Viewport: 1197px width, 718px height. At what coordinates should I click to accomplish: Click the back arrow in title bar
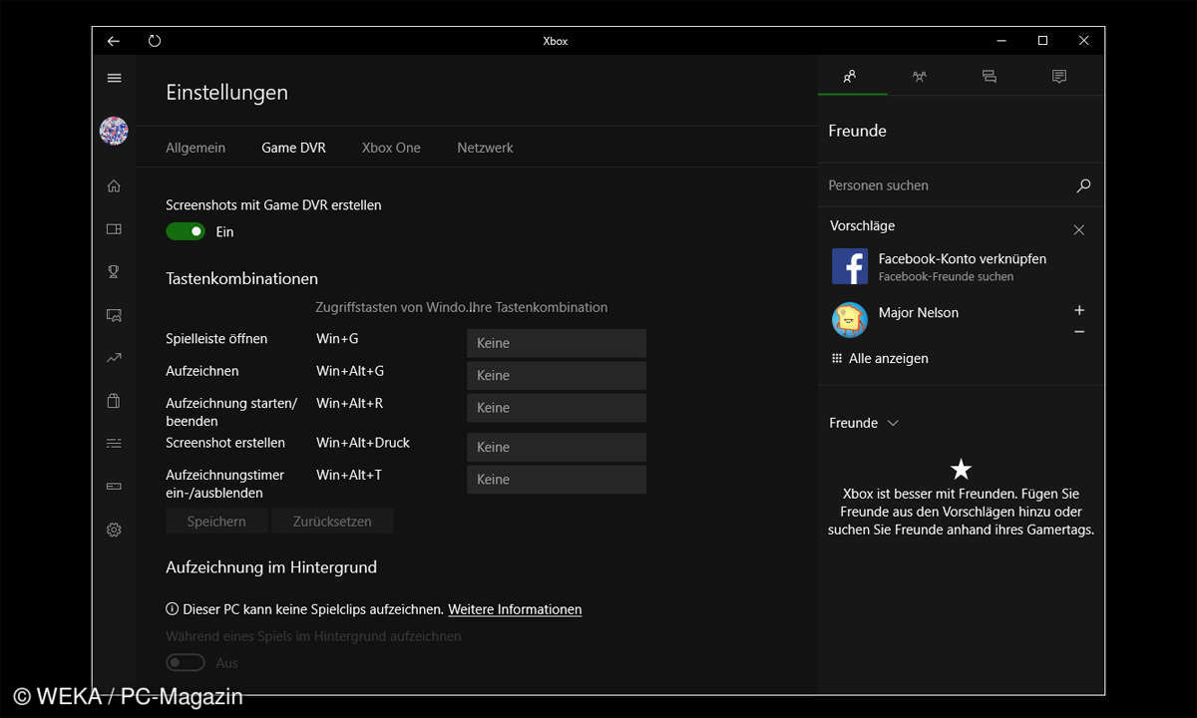[x=114, y=41]
